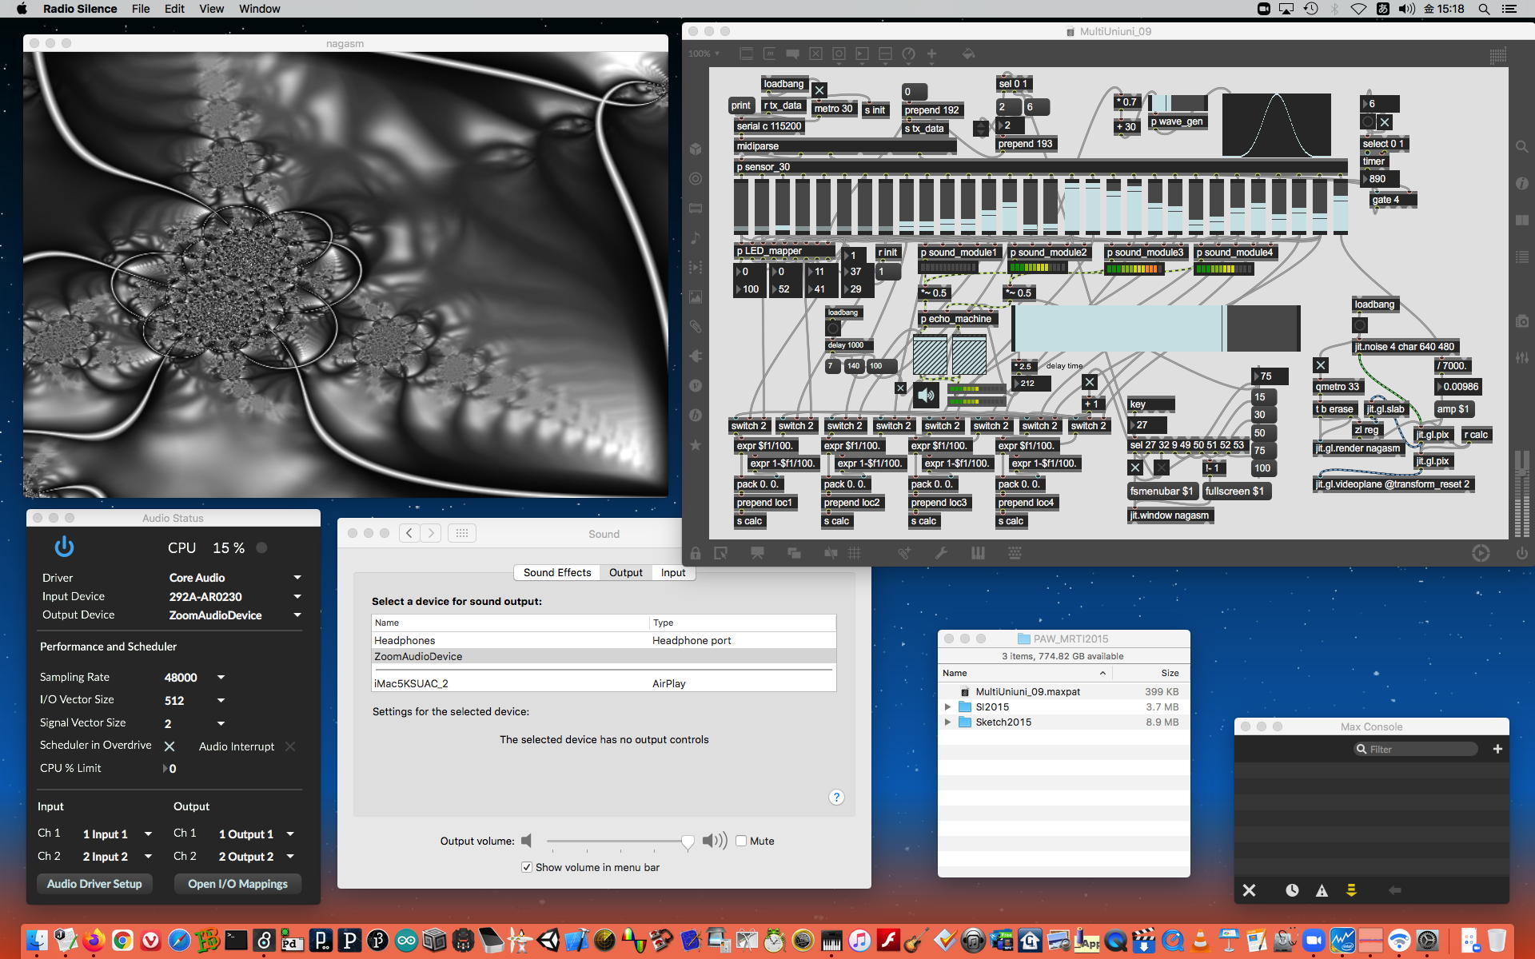The width and height of the screenshot is (1535, 959).
Task: Open the Output Device dropdown
Action: pyautogui.click(x=297, y=615)
